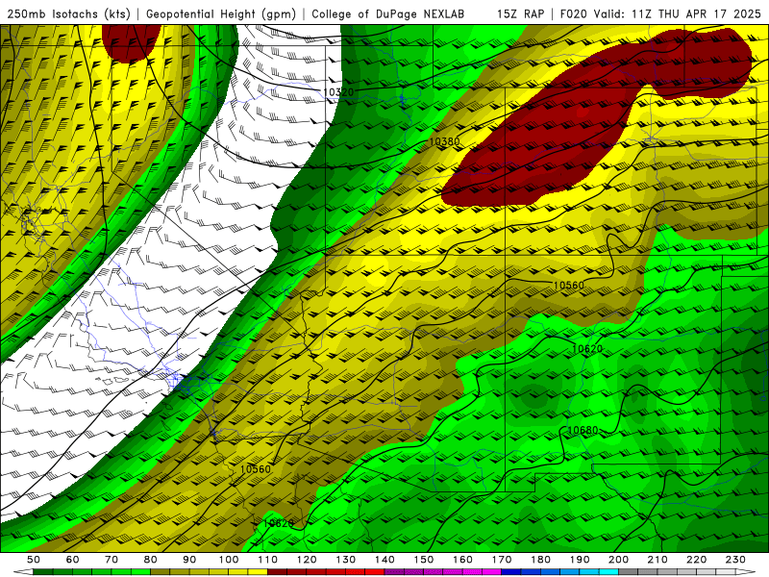This screenshot has width=769, height=577.
Task: Click the cyan swatch just before 200
Action: coord(609,572)
